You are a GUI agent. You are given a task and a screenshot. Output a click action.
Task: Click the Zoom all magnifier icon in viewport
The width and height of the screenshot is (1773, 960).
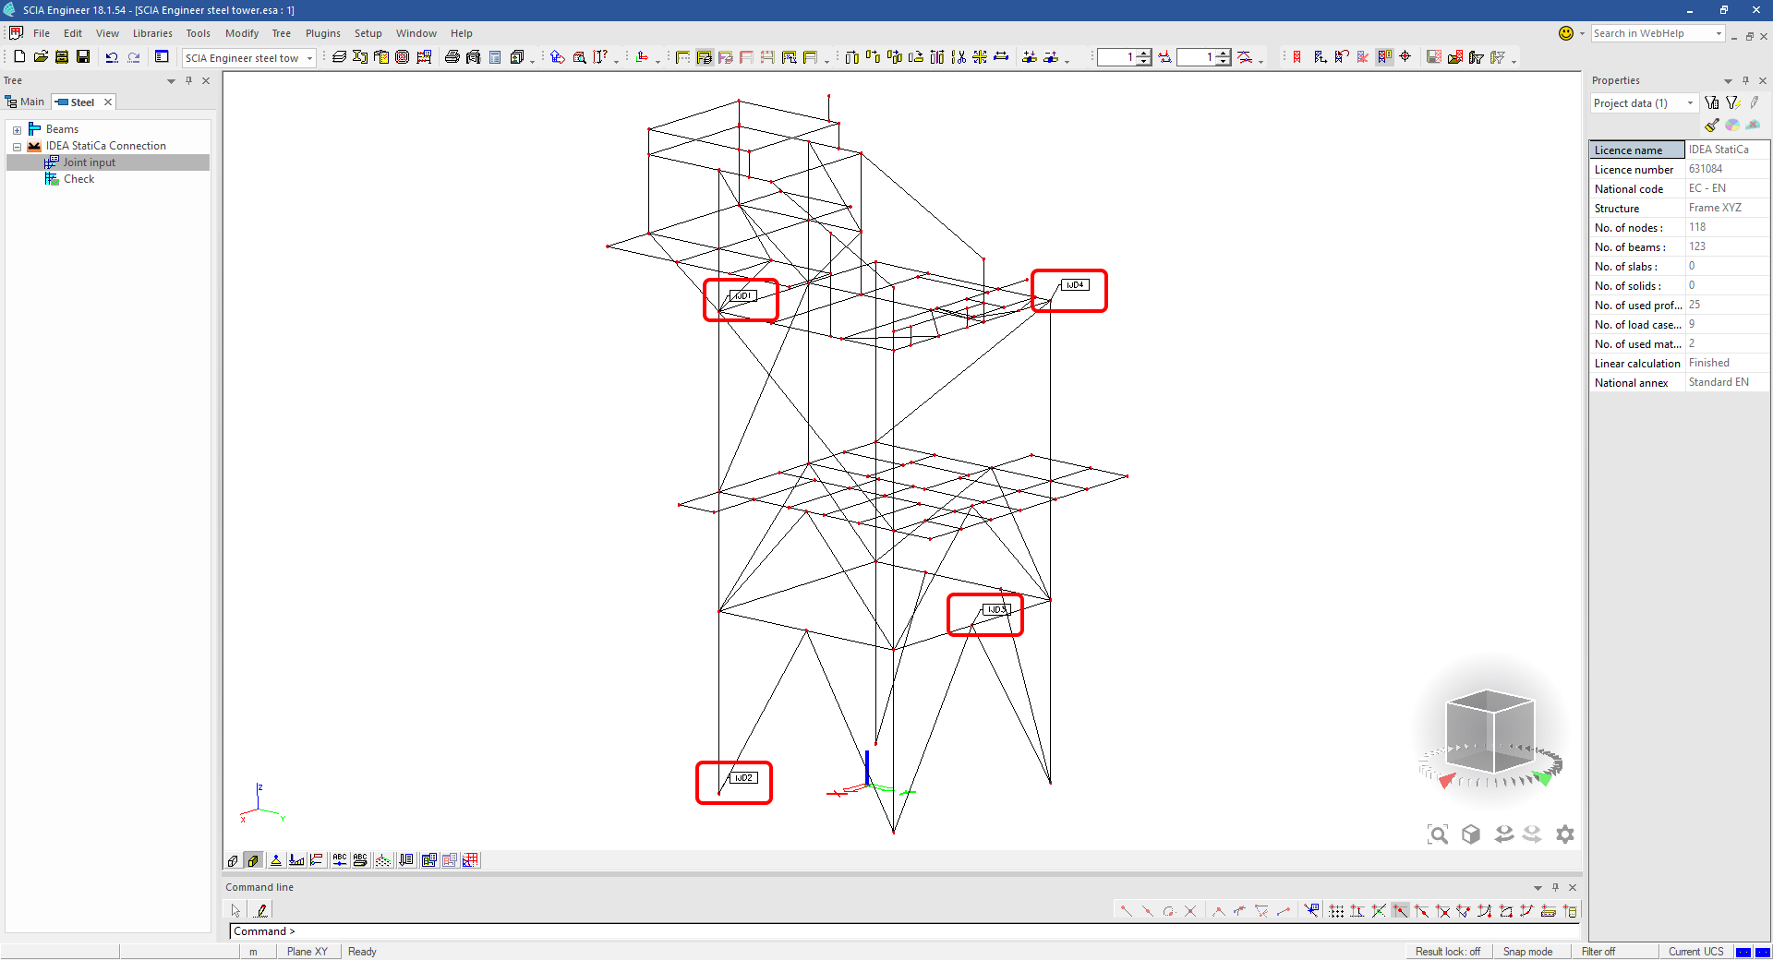click(x=1438, y=834)
